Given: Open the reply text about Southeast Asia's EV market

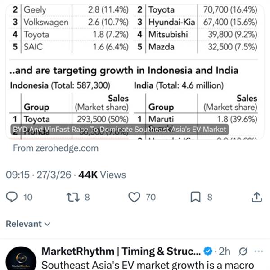Looking at the screenshot, I should [x=148, y=265].
